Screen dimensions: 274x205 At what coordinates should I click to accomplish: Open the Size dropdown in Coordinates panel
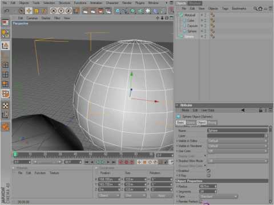coord(135,195)
